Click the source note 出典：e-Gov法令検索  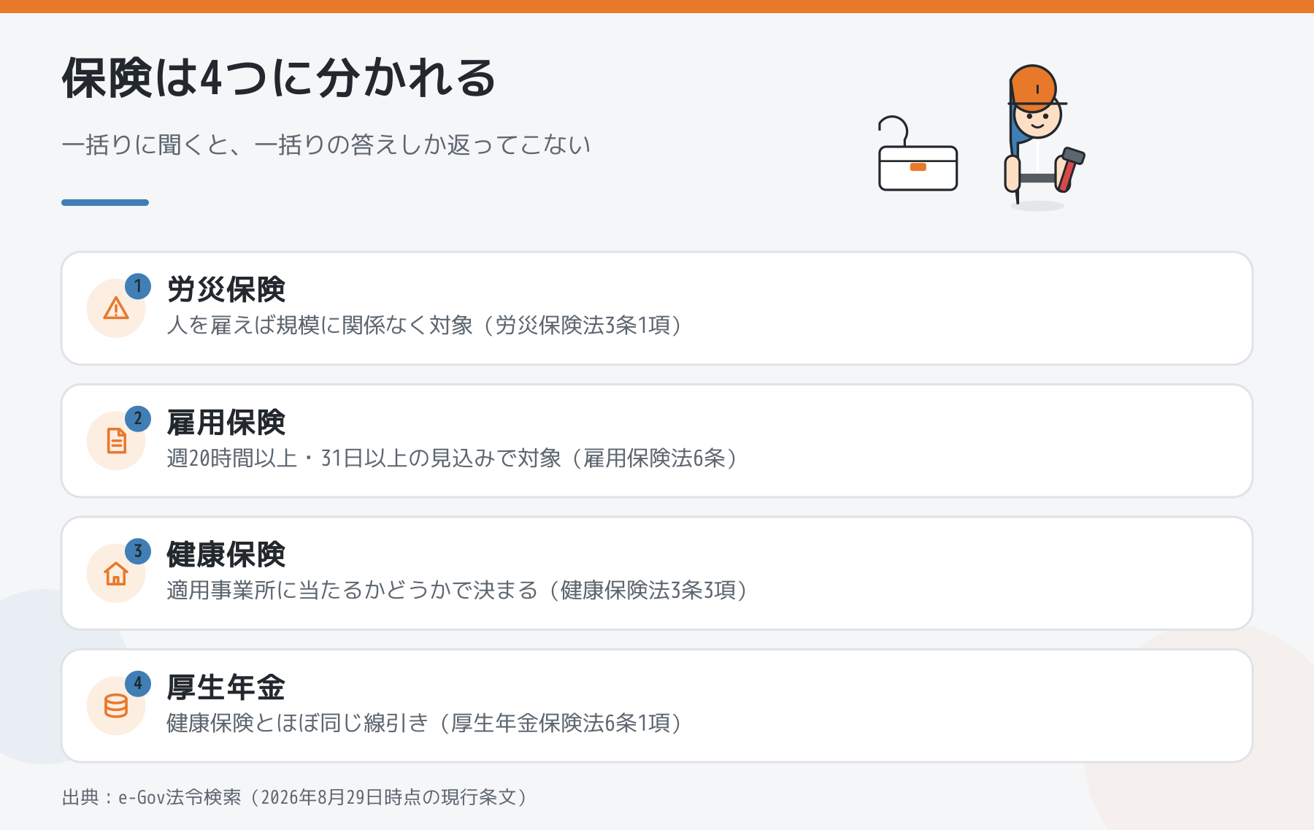click(152, 797)
